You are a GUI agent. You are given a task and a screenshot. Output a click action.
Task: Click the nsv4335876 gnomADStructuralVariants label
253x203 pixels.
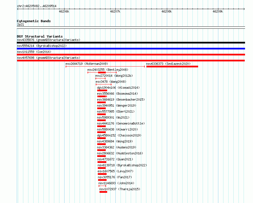[49, 40]
